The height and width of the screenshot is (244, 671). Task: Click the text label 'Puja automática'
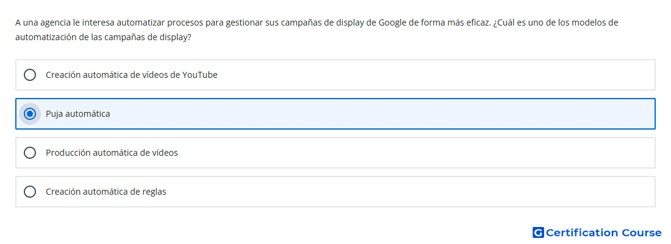(x=78, y=114)
